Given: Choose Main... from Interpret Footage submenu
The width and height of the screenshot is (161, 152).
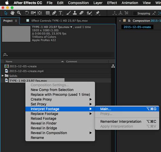Looking at the screenshot, I should pyautogui.click(x=127, y=109).
